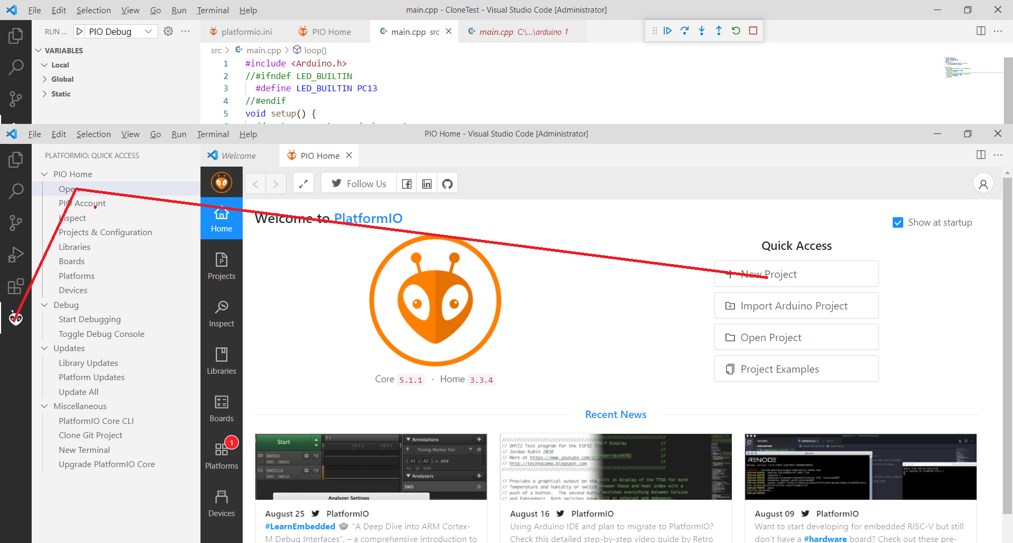Open the launch.json gear settings icon

pos(168,31)
